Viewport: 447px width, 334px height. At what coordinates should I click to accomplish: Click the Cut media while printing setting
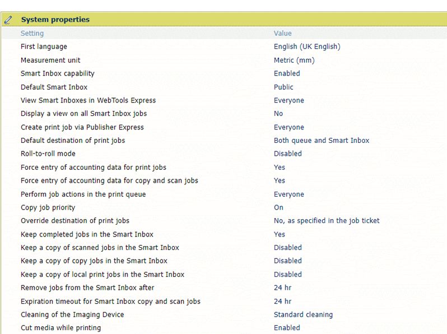pos(60,328)
